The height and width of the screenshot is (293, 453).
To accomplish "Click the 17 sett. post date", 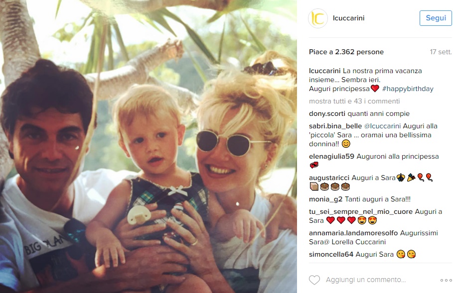I will pyautogui.click(x=441, y=52).
